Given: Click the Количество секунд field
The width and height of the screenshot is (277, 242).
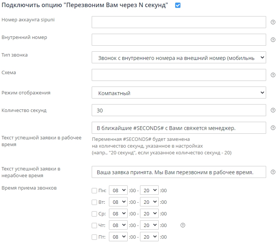Looking at the screenshot, I should [x=179, y=111].
